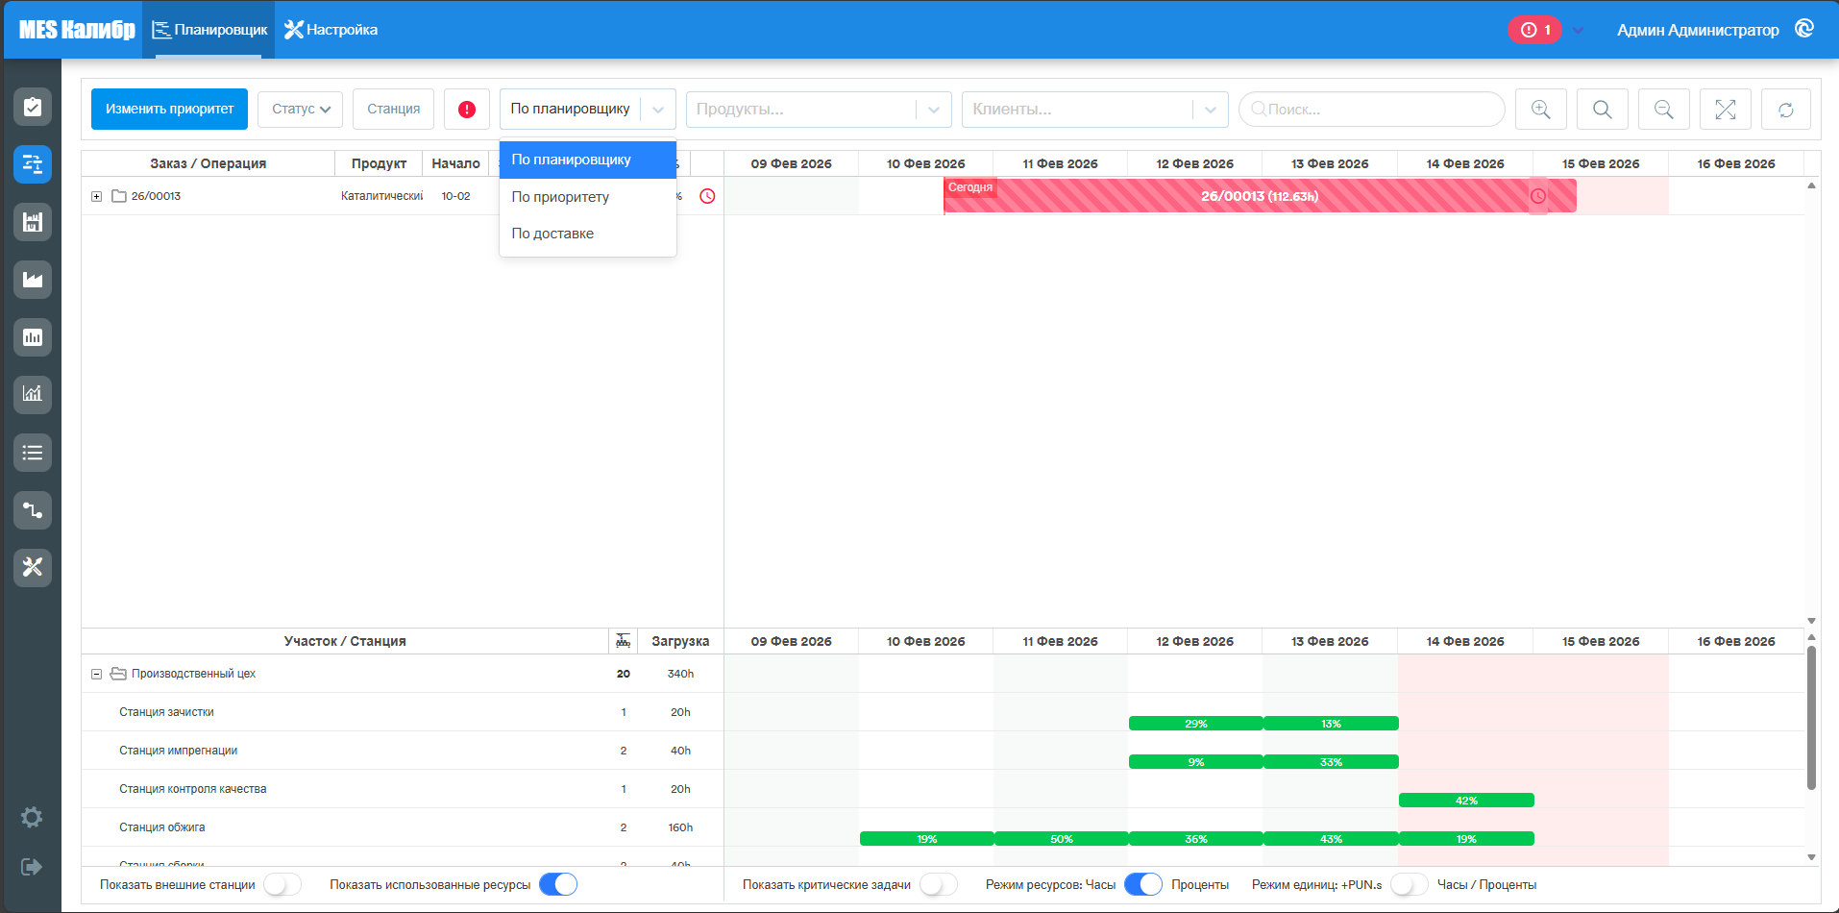Viewport: 1839px width, 913px height.
Task: Click 33% load bar for Станция импрегнации
Action: click(1331, 762)
